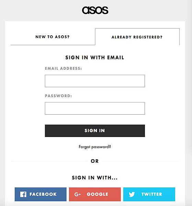Click the Twitter bird icon

click(132, 194)
